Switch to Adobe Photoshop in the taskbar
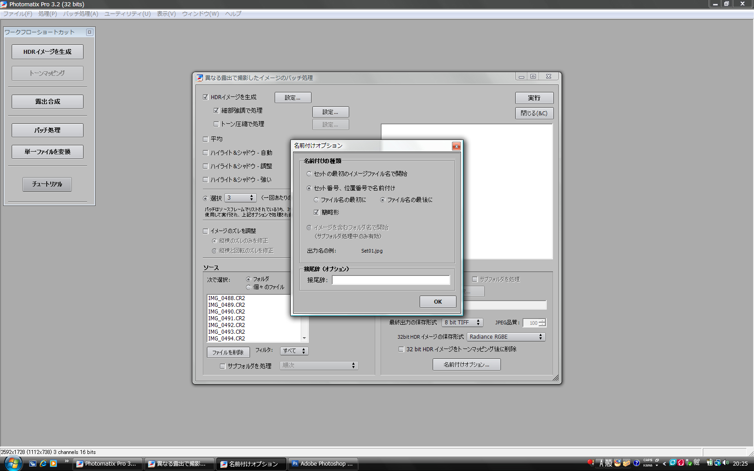 click(323, 464)
